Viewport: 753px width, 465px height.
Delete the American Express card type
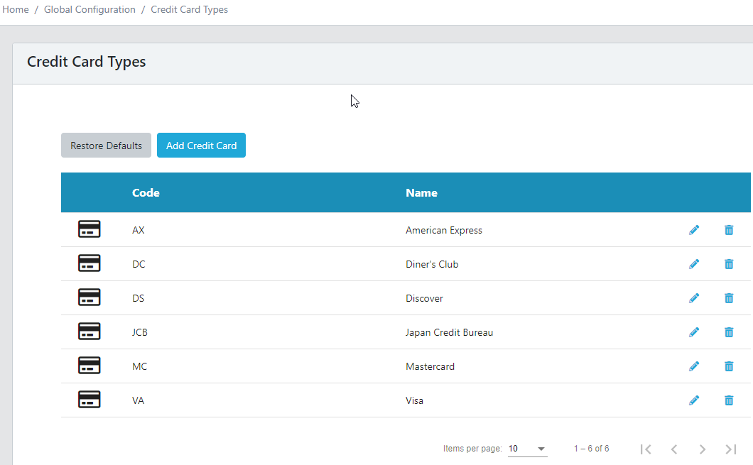tap(728, 230)
